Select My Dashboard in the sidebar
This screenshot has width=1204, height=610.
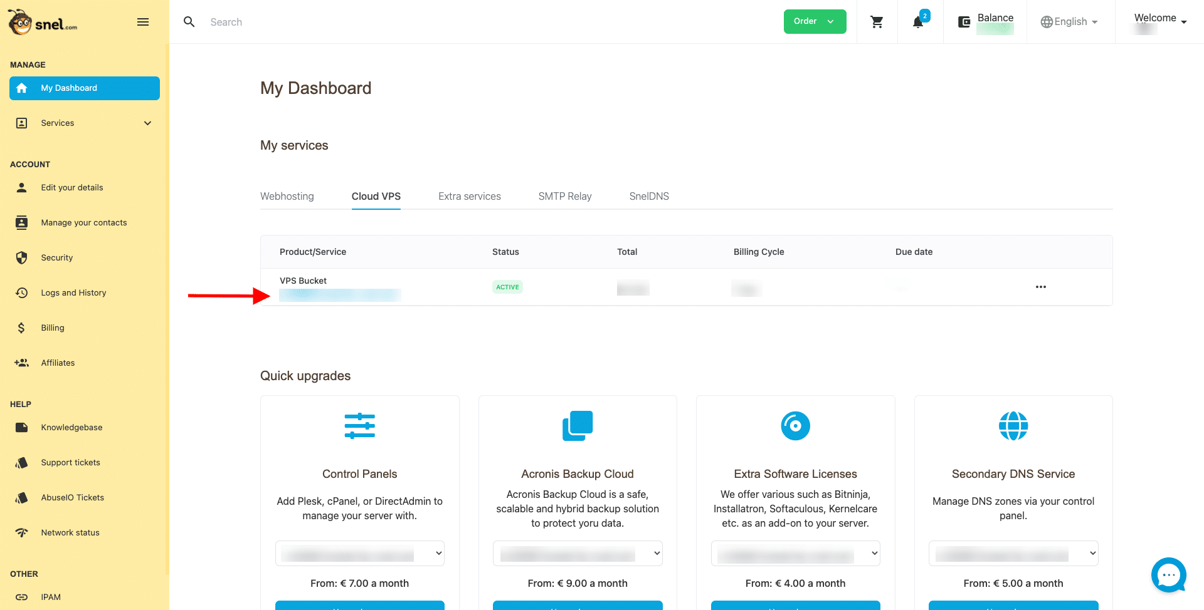tap(85, 88)
